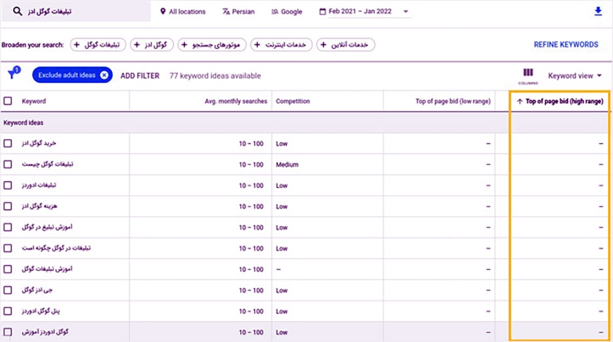This screenshot has height=342, width=613.
Task: Check the هزینه گوگل ادز row checkbox
Action: pos(8,206)
